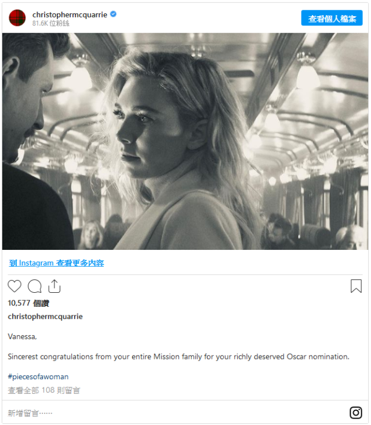The height and width of the screenshot is (425, 371).
Task: Open Instagram via the camera logo icon
Action: point(356,412)
